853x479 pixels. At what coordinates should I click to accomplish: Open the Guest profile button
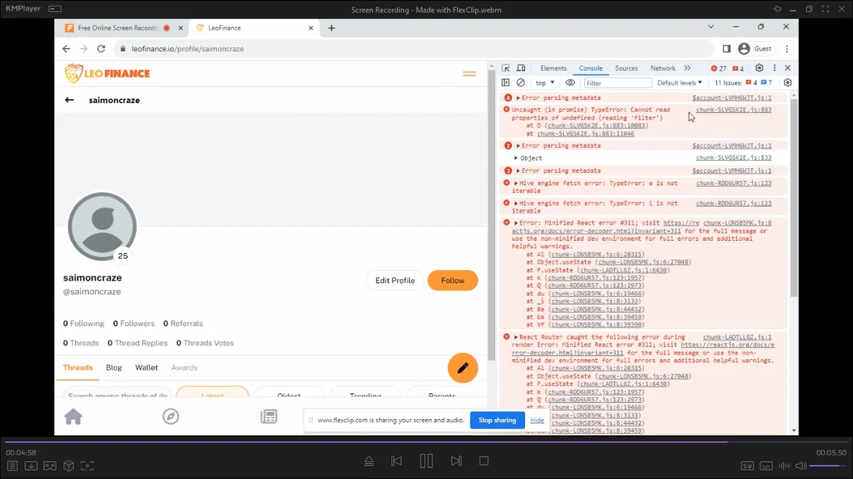coord(755,49)
